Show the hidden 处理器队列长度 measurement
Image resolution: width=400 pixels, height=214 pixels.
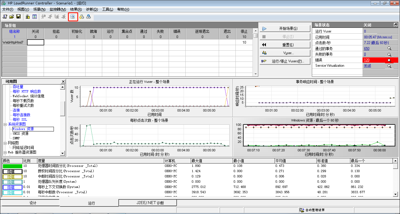pyautogui.click(x=12, y=182)
